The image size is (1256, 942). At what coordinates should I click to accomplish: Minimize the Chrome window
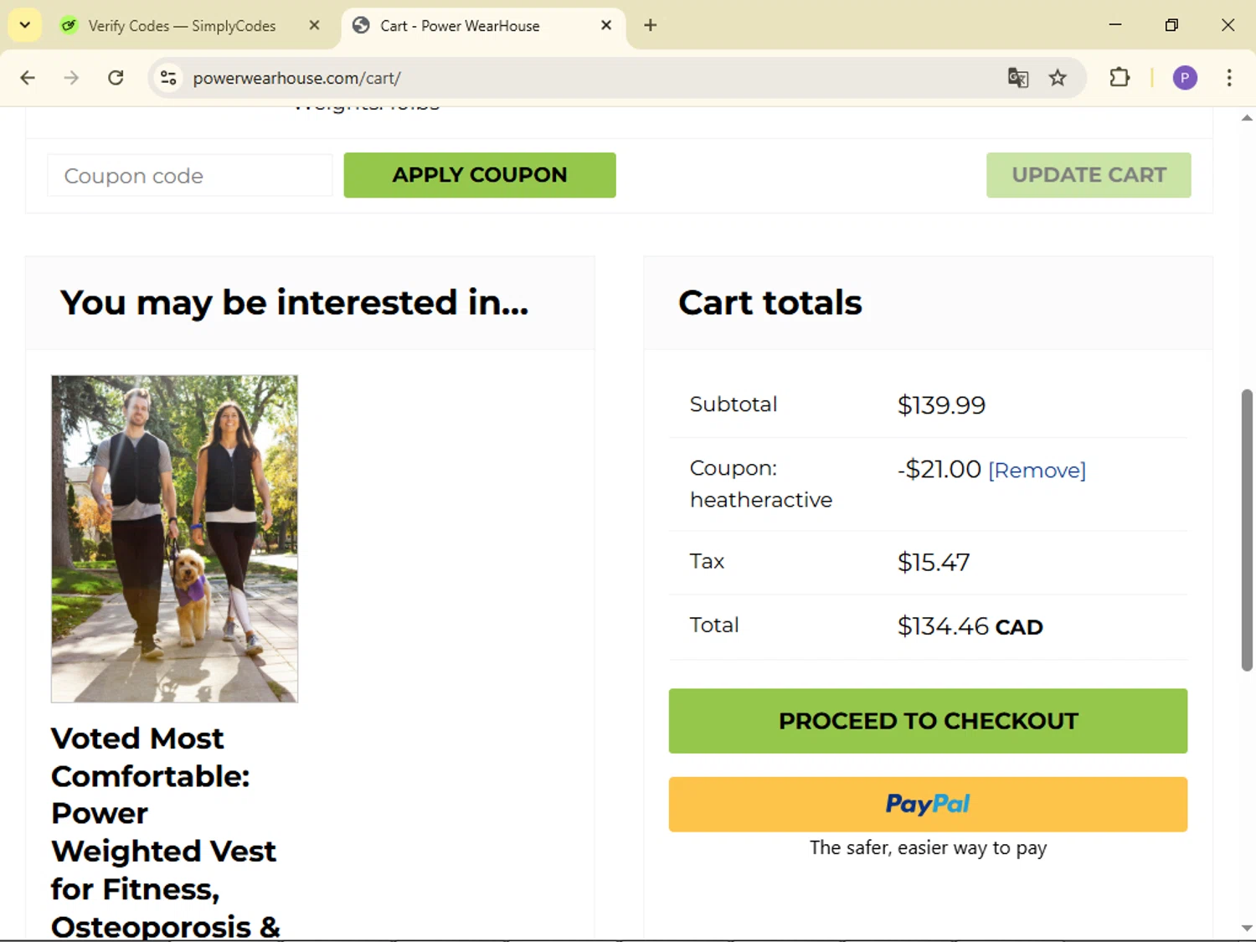(x=1114, y=25)
